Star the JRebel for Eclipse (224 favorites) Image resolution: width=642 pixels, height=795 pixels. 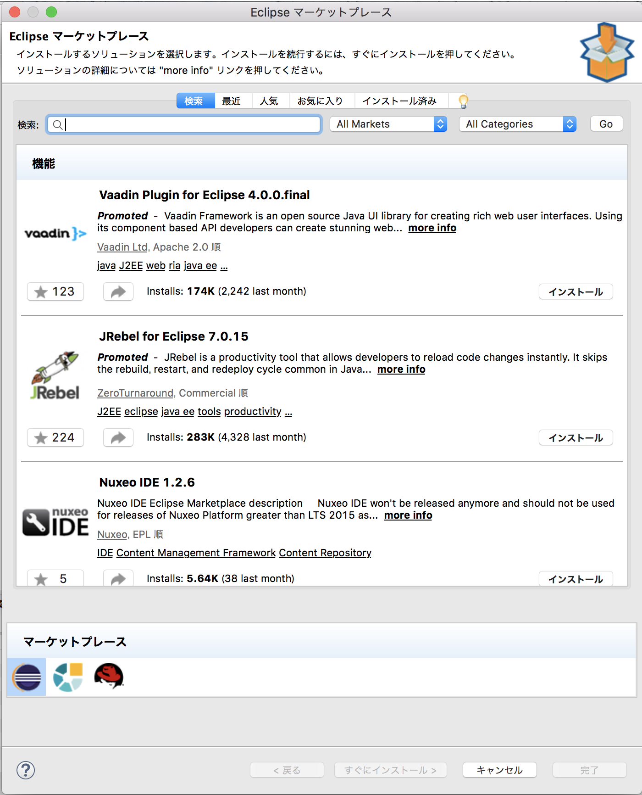pyautogui.click(x=55, y=437)
